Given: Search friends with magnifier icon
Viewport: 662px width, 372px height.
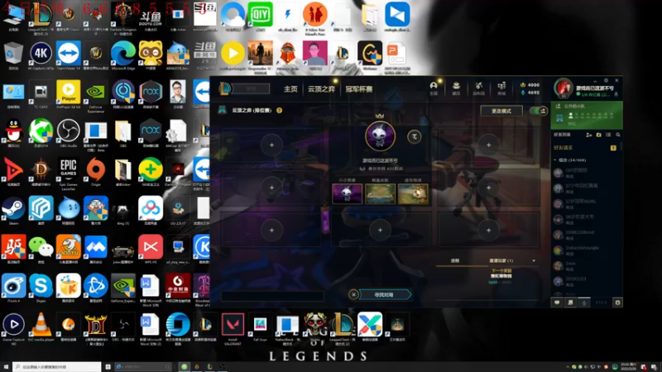Looking at the screenshot, I should coord(618,135).
